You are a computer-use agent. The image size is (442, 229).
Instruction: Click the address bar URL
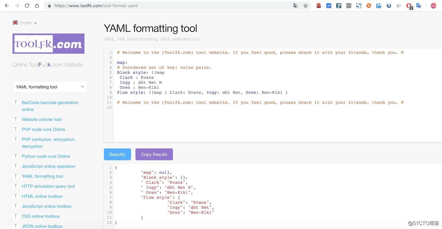coord(96,6)
